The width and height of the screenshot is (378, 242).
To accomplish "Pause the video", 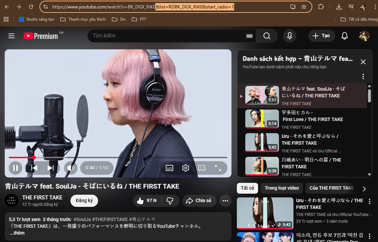I will tap(16, 168).
